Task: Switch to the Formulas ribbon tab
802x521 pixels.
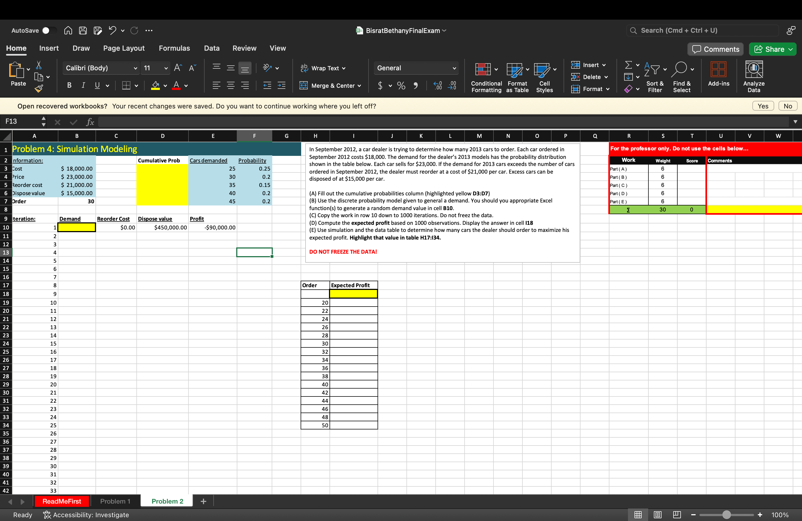Action: click(x=174, y=49)
